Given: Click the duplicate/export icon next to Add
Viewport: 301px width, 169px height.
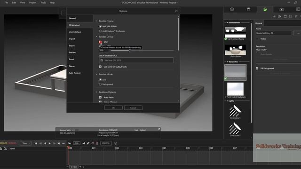Looking at the screenshot, I should [279, 16].
